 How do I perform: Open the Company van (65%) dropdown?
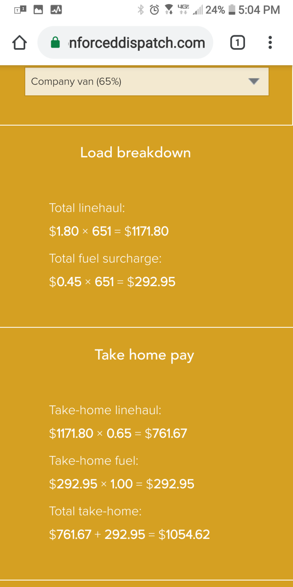click(146, 82)
